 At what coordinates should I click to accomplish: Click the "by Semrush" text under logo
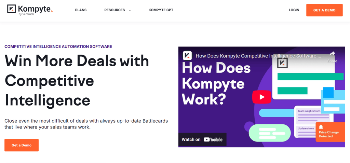pos(26,14)
